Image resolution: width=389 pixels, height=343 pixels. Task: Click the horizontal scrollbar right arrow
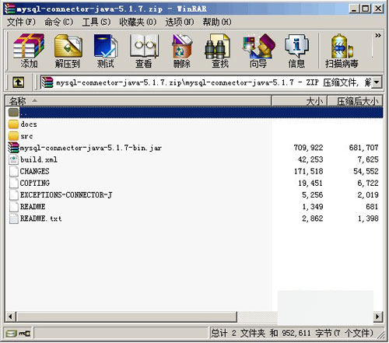[377, 317]
